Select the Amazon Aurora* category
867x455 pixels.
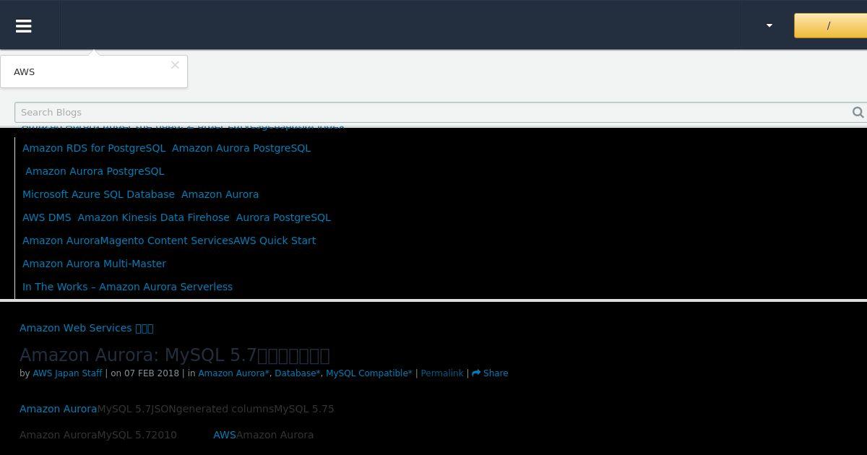coord(233,373)
